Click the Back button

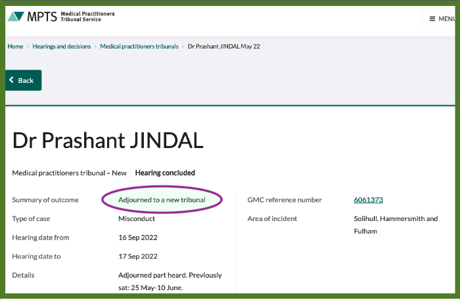24,80
